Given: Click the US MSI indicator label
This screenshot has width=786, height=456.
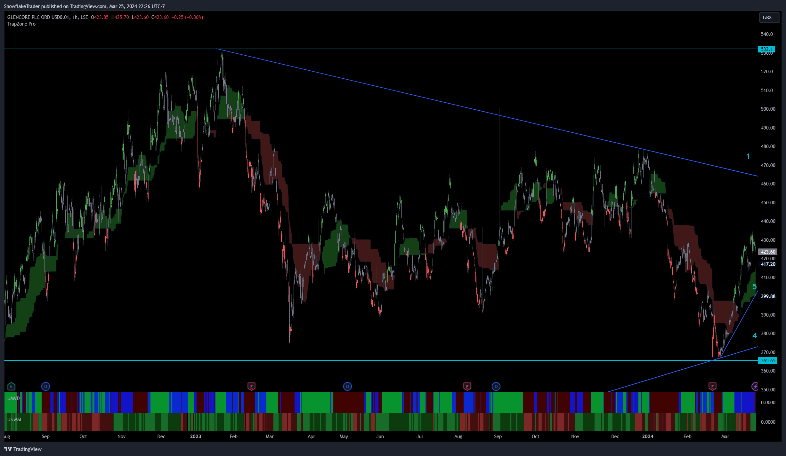Looking at the screenshot, I should (14, 420).
